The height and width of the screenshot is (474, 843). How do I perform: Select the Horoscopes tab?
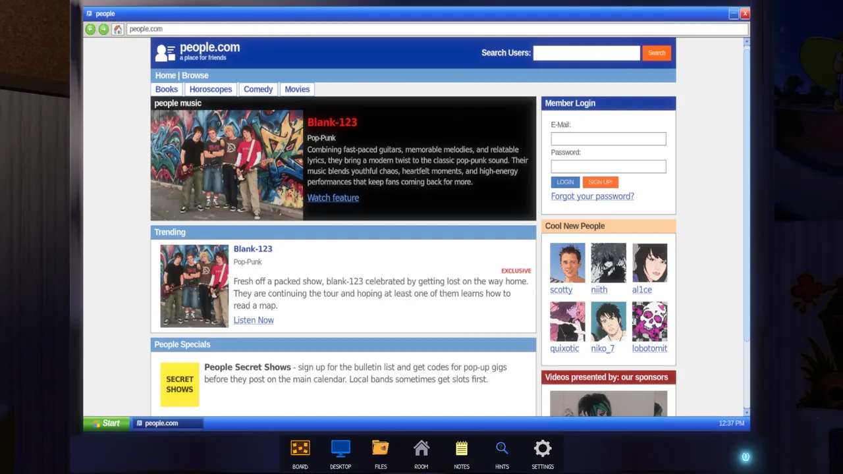point(211,90)
